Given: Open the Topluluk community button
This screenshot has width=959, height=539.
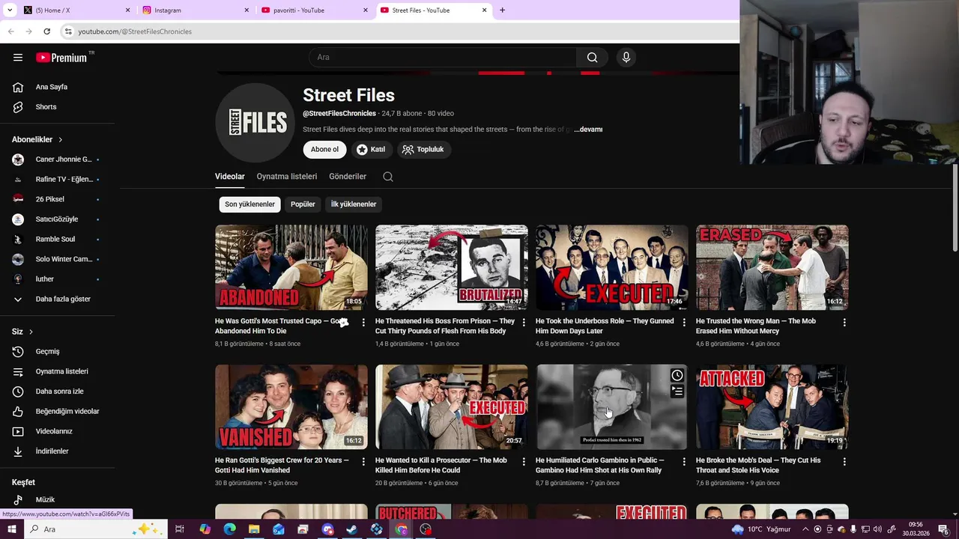Looking at the screenshot, I should [423, 150].
